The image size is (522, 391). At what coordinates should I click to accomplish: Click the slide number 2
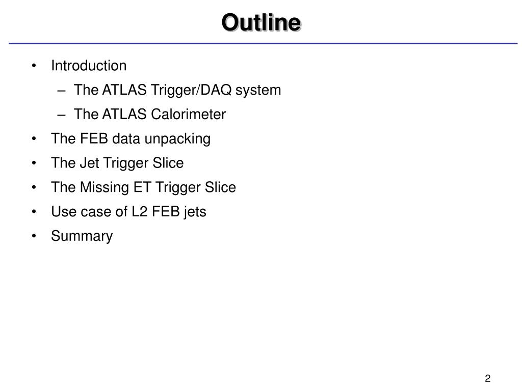(488, 378)
